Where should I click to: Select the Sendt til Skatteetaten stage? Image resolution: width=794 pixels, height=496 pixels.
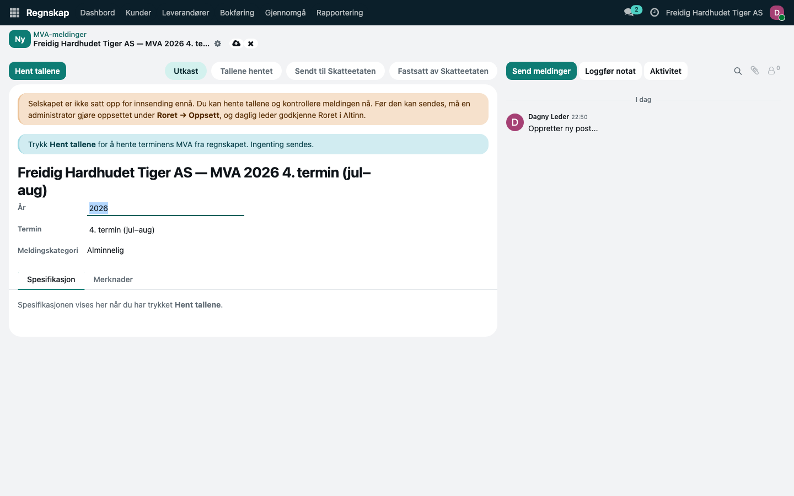(335, 71)
